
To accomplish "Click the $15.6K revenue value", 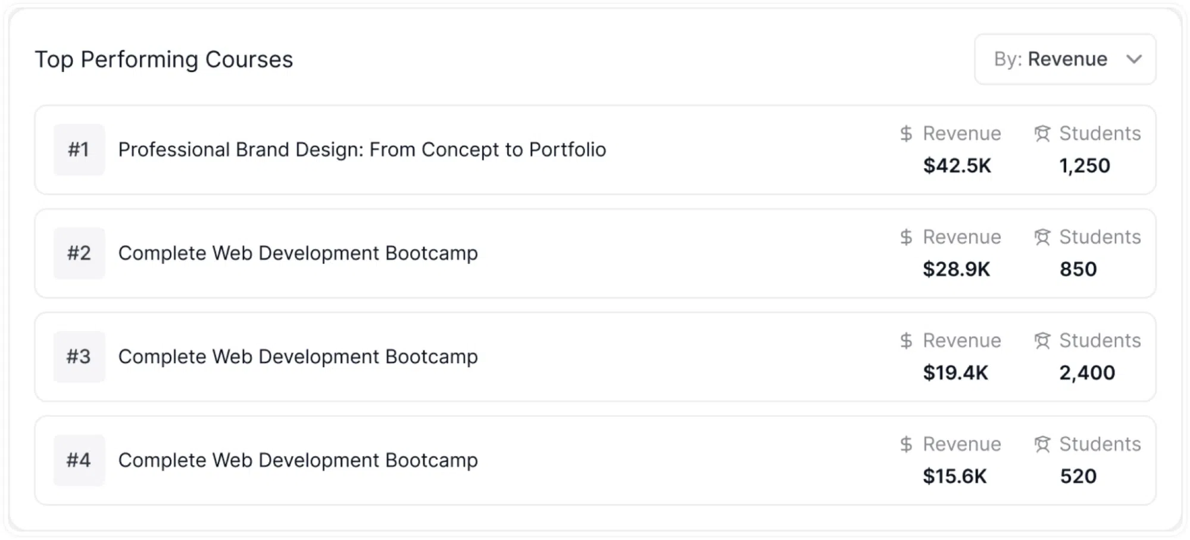I will point(955,476).
